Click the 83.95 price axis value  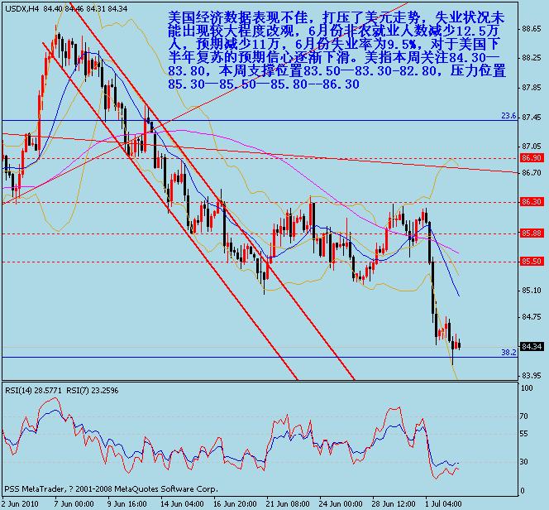(x=531, y=376)
